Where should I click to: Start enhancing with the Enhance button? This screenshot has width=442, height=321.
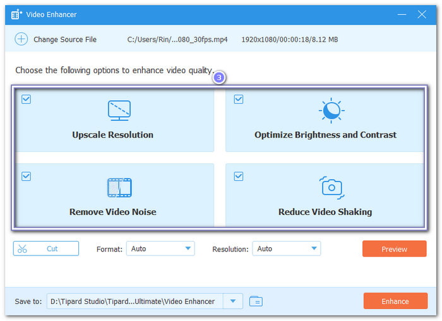click(395, 301)
